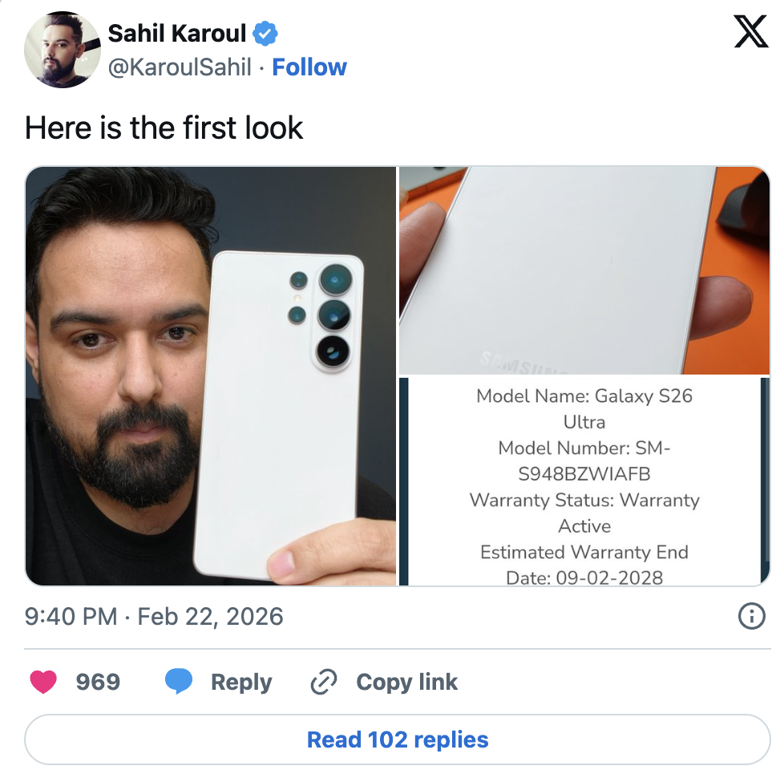784x778 pixels.
Task: Open the photo showing Samsung phone back
Action: 584,270
